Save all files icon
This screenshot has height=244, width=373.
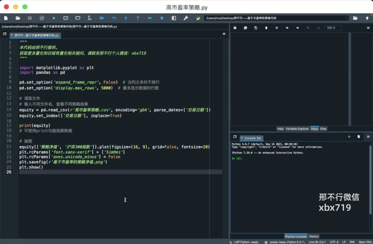click(42, 18)
